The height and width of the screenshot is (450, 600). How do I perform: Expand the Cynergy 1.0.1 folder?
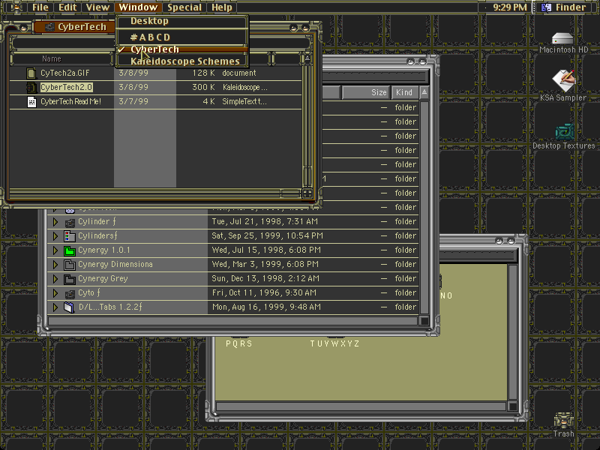55,250
